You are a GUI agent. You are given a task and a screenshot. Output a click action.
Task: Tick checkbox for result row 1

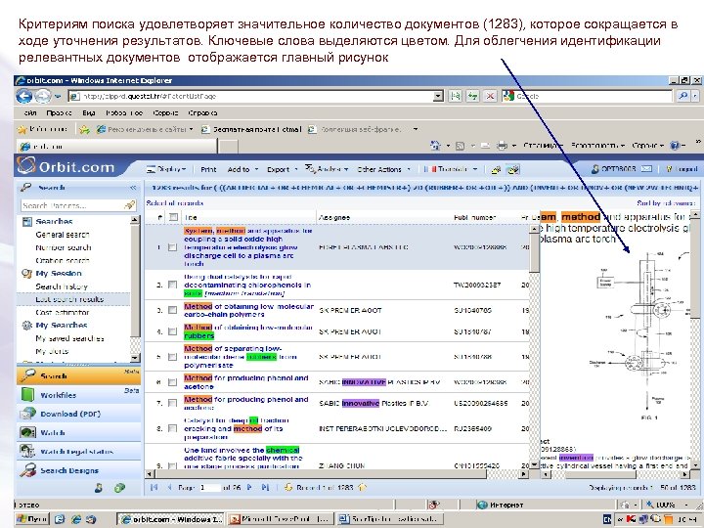(x=172, y=247)
